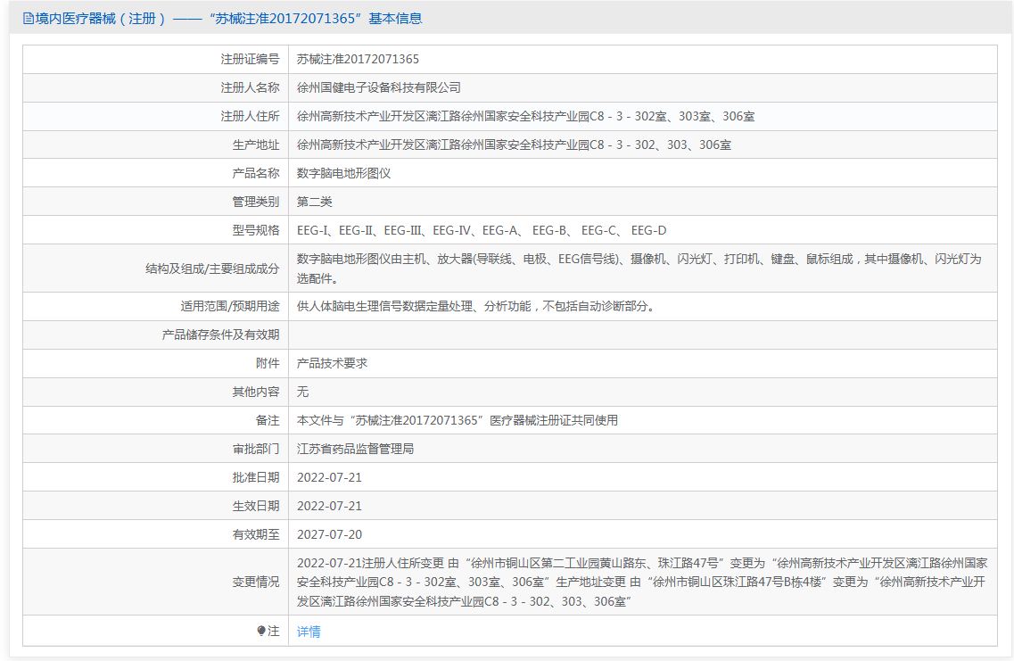Click the 备注 label
This screenshot has height=661, width=1014.
point(268,420)
